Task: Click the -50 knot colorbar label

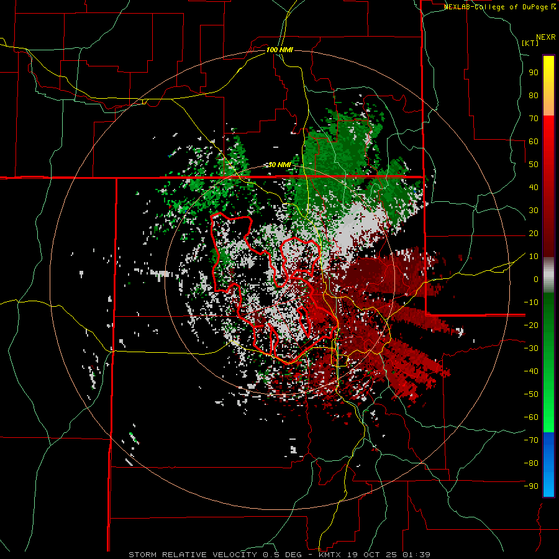Action: coord(531,394)
